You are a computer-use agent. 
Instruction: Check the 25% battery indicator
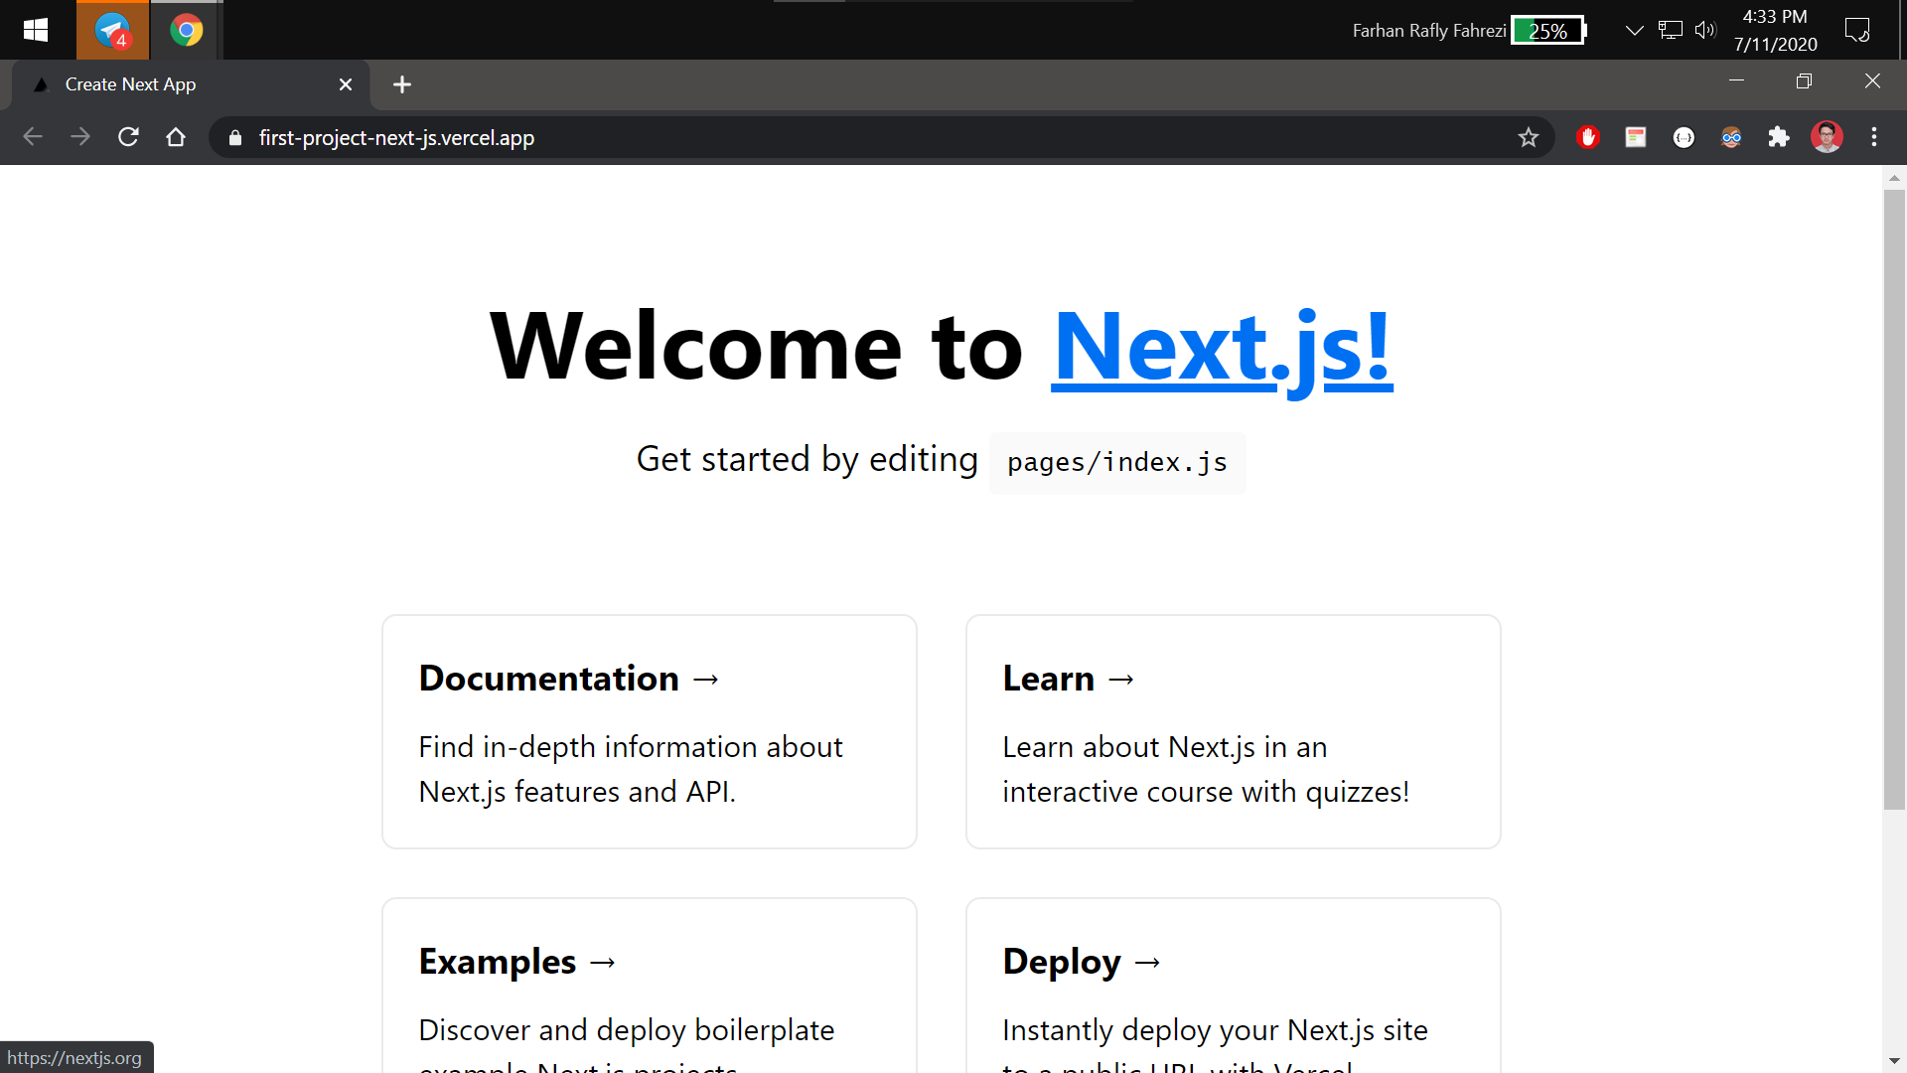coord(1548,31)
